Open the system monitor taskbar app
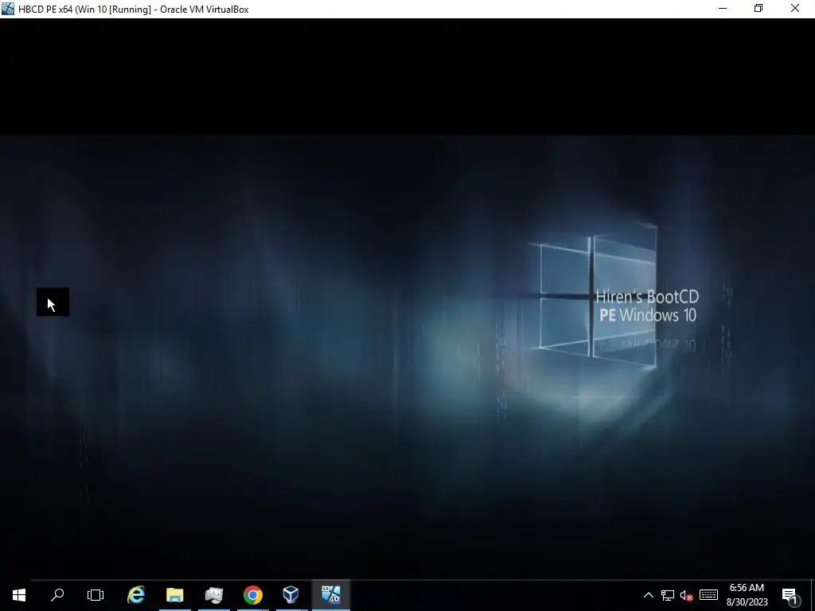 [x=213, y=595]
